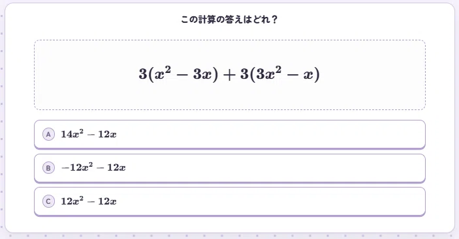The image size is (459, 239).
Task: Click the −12x² term in option B
Action: point(77,167)
